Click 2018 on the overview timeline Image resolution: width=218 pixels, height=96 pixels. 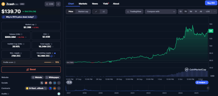click(85, 93)
